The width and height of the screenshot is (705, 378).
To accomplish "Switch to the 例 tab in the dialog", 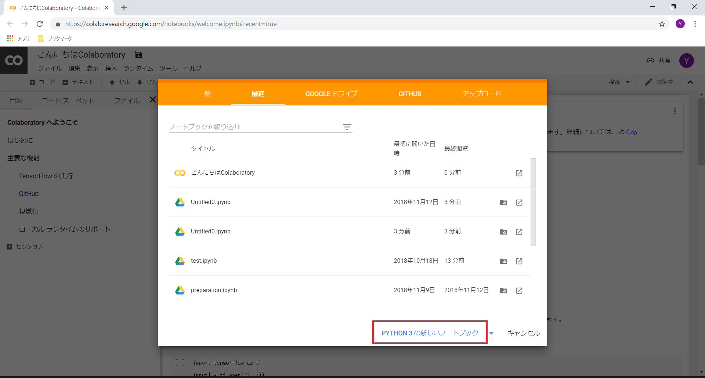I will [x=207, y=94].
